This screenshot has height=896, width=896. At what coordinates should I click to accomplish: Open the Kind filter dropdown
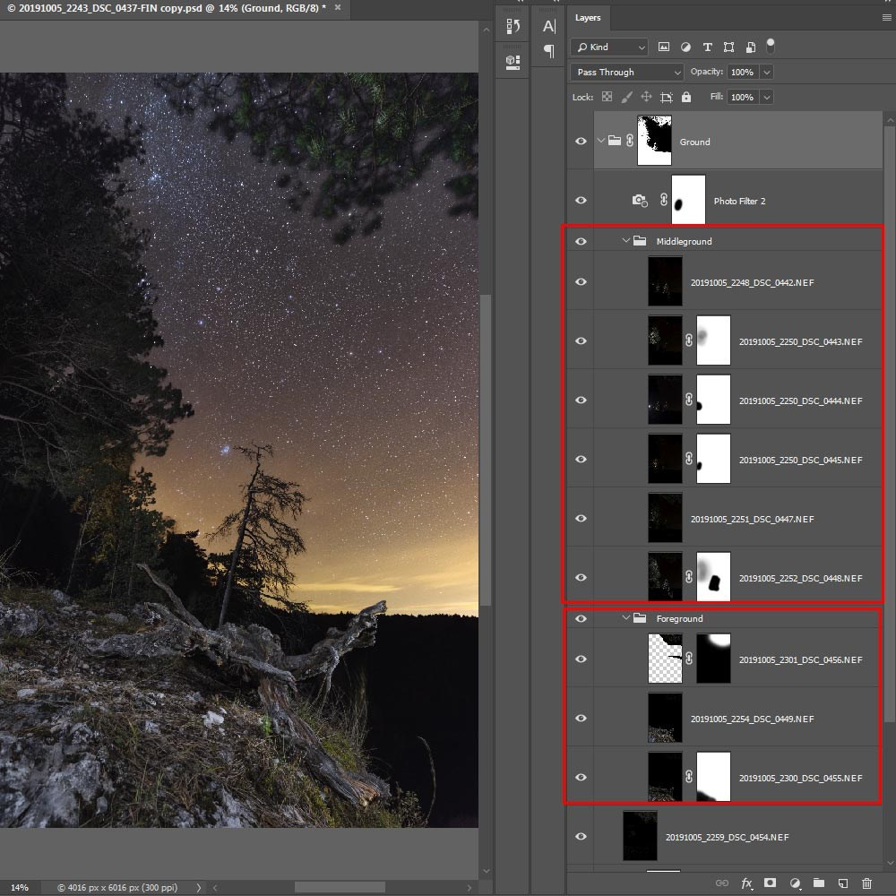[608, 47]
